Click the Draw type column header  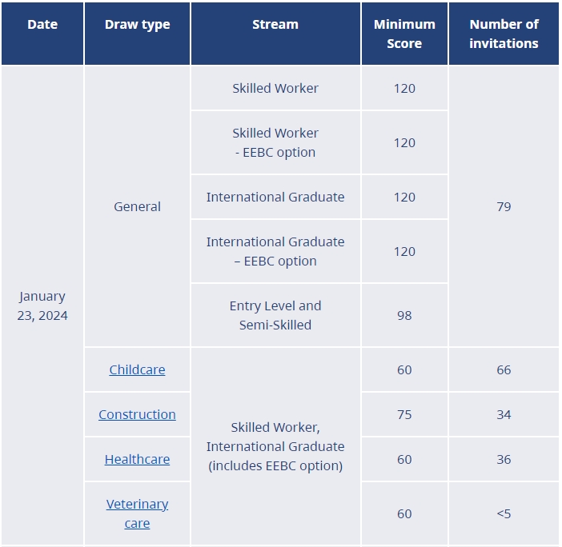click(x=137, y=24)
